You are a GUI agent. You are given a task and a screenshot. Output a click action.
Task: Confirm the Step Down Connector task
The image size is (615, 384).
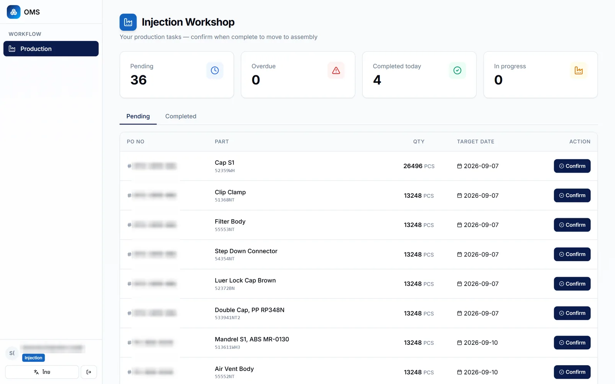pos(572,255)
